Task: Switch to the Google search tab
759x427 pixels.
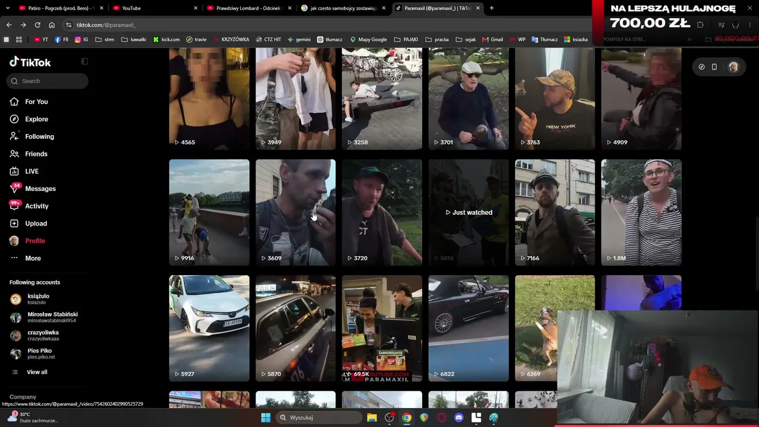Action: point(343,8)
